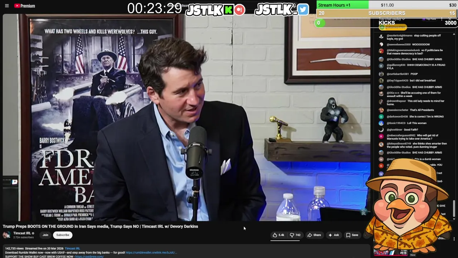Click @drownthepoor chat avatar
The width and height of the screenshot is (458, 258).
(381, 102)
